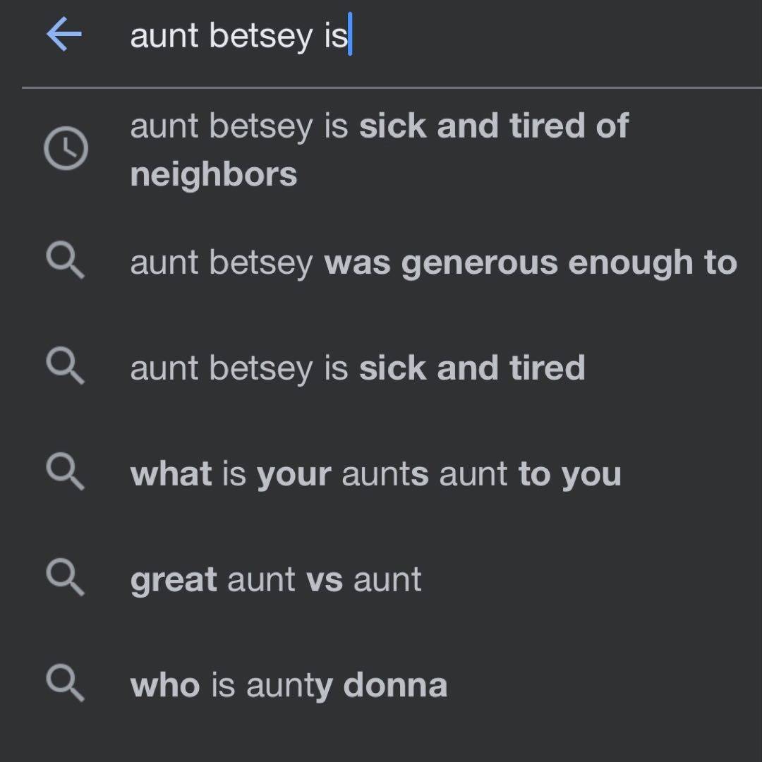
Task: Select the 'sick and tired of neighbors' history suggestion
Action: pyautogui.click(x=378, y=150)
